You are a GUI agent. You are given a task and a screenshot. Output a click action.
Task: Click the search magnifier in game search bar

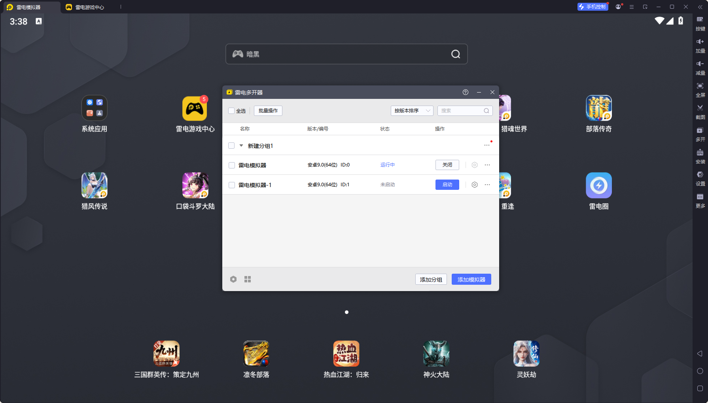coord(456,54)
